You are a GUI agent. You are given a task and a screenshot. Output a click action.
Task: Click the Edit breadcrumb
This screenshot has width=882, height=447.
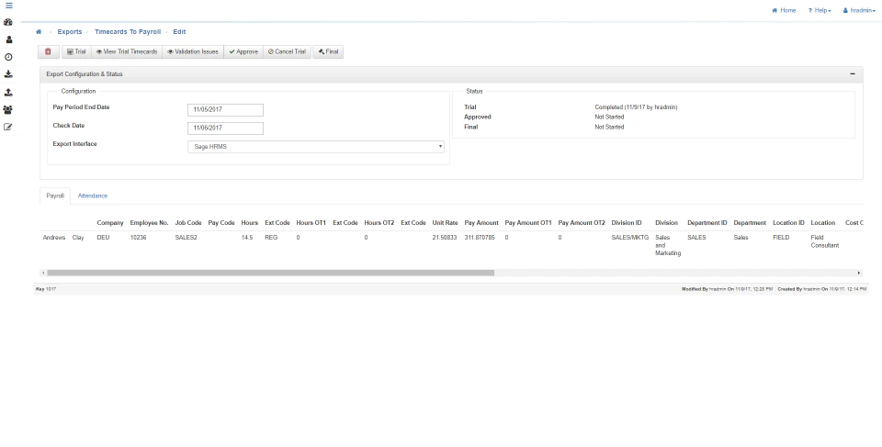click(x=179, y=32)
